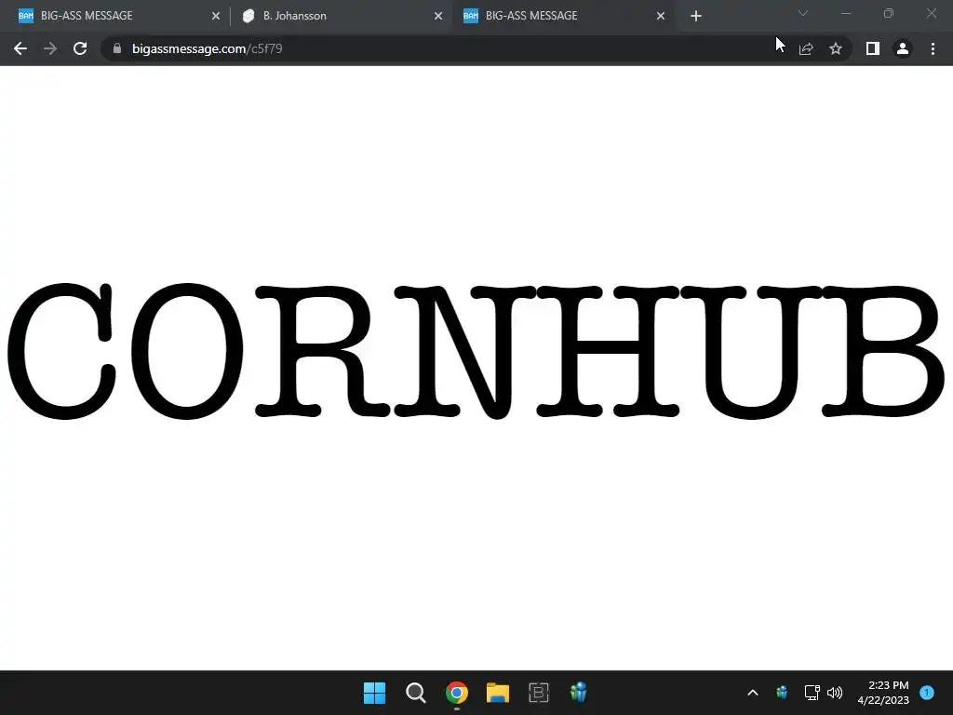Share this page using the share icon

point(806,48)
